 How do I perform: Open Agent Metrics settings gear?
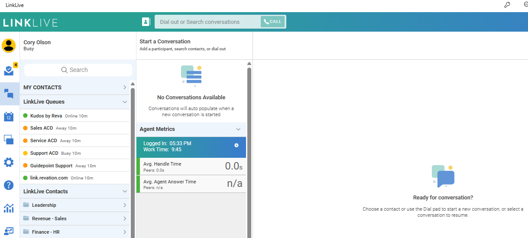pyautogui.click(x=236, y=145)
